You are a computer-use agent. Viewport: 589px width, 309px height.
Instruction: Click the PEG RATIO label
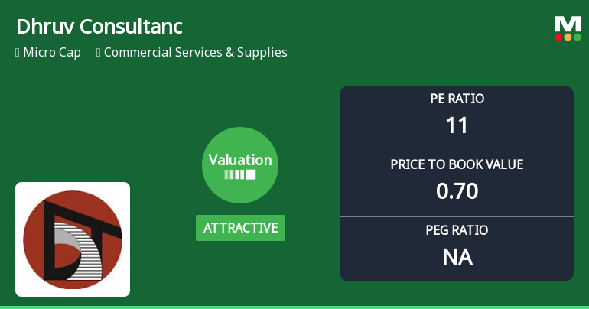click(x=457, y=230)
